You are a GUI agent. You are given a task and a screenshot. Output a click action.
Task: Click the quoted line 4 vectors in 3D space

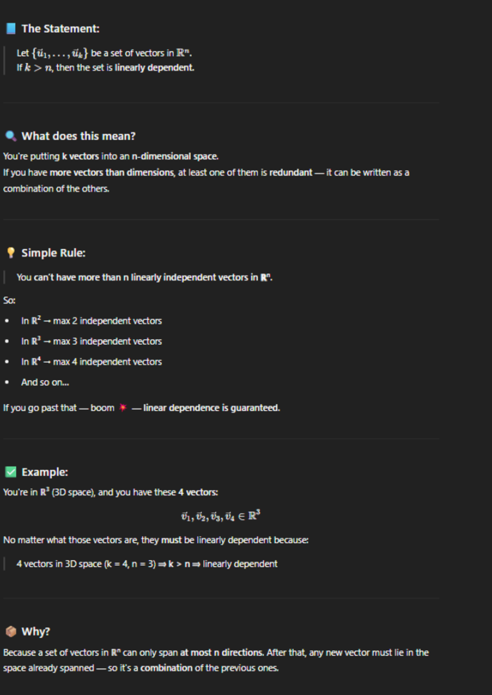(147, 564)
